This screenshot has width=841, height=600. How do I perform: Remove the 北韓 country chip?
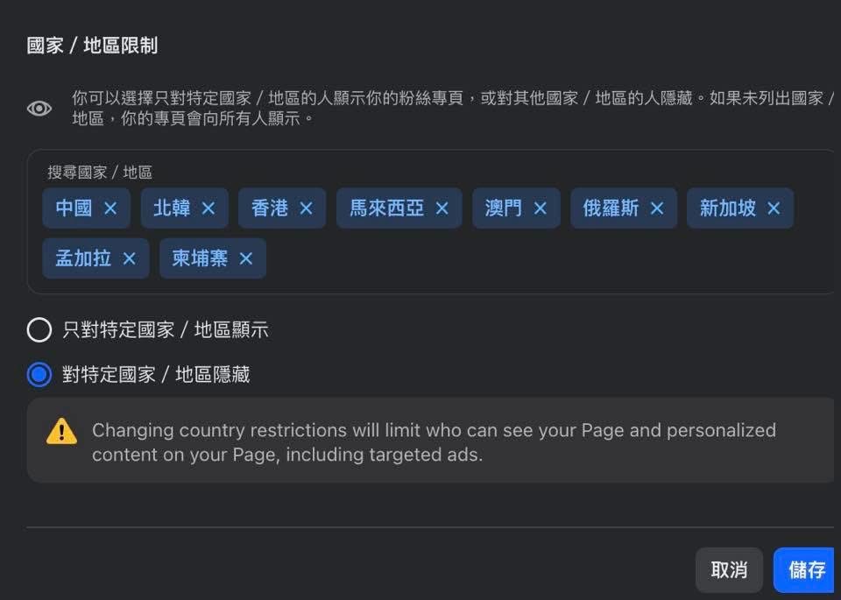coord(208,208)
